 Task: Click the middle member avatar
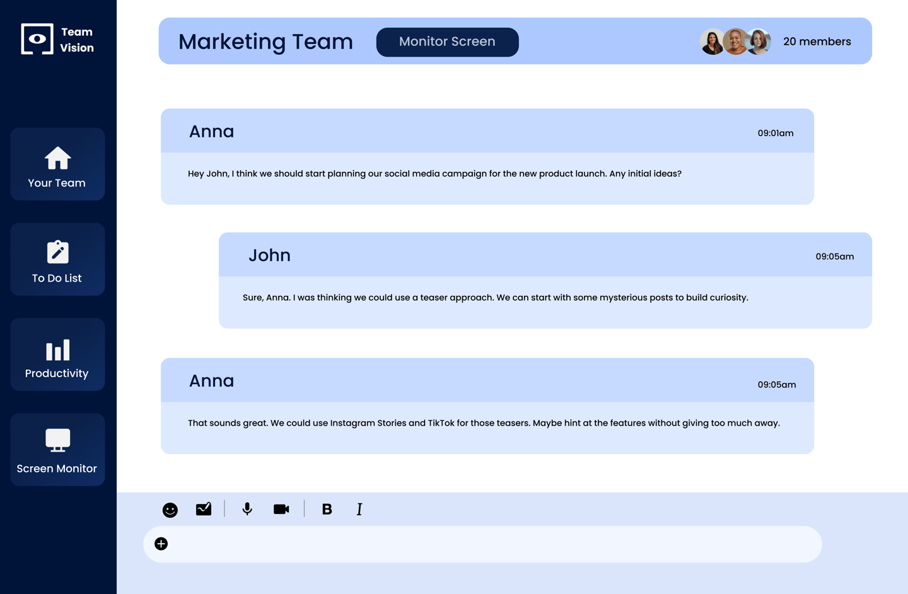(735, 42)
